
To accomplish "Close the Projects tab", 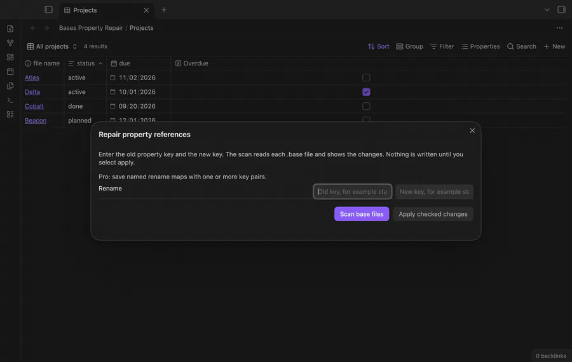I will tap(146, 10).
